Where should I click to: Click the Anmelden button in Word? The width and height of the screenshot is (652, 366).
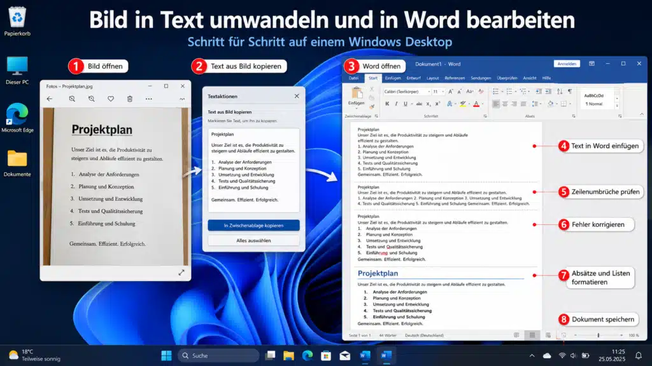(x=567, y=64)
